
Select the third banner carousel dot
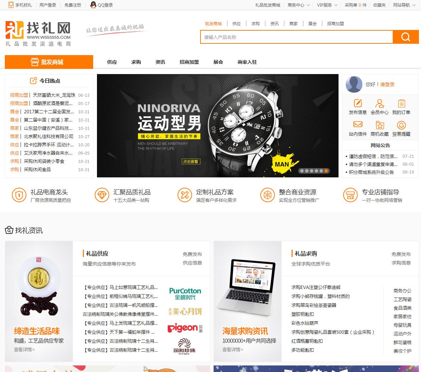pos(312,170)
